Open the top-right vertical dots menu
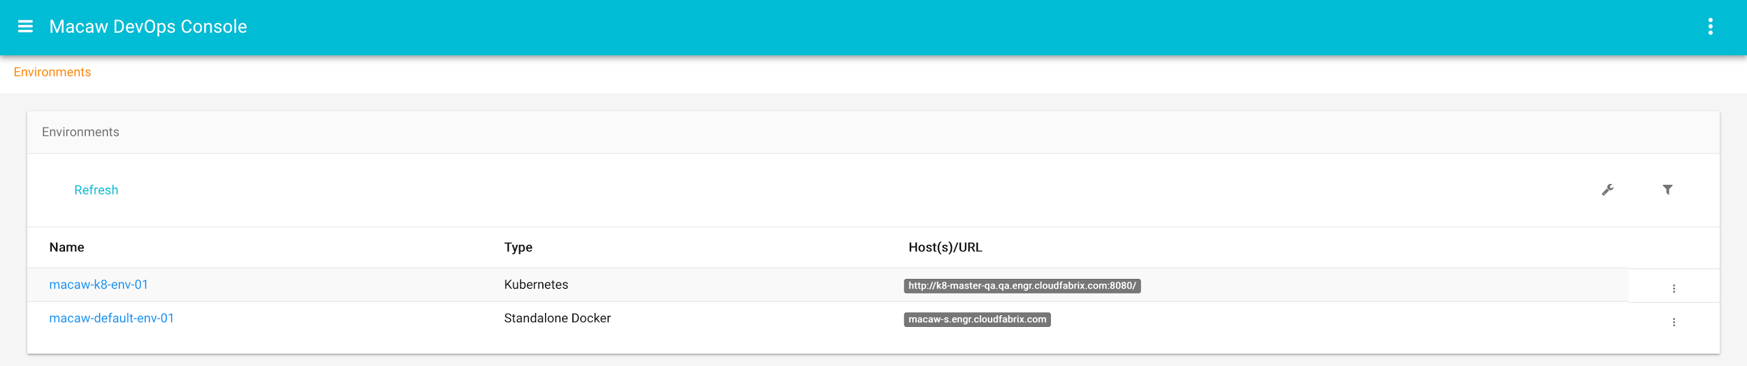Screen dimensions: 1747x366 coord(1710,26)
